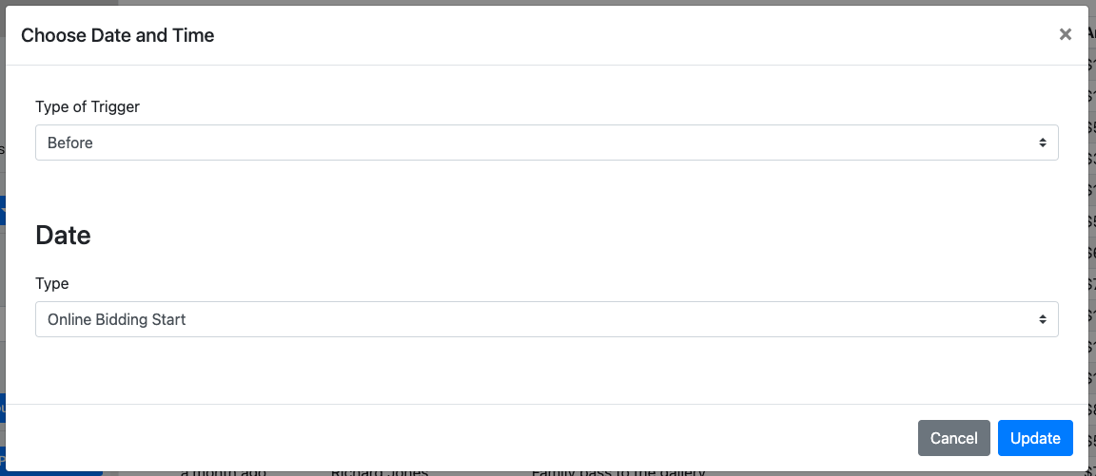Click the blue sidebar item behind the dialog
Viewport: 1096px width, 476px height.
3,210
